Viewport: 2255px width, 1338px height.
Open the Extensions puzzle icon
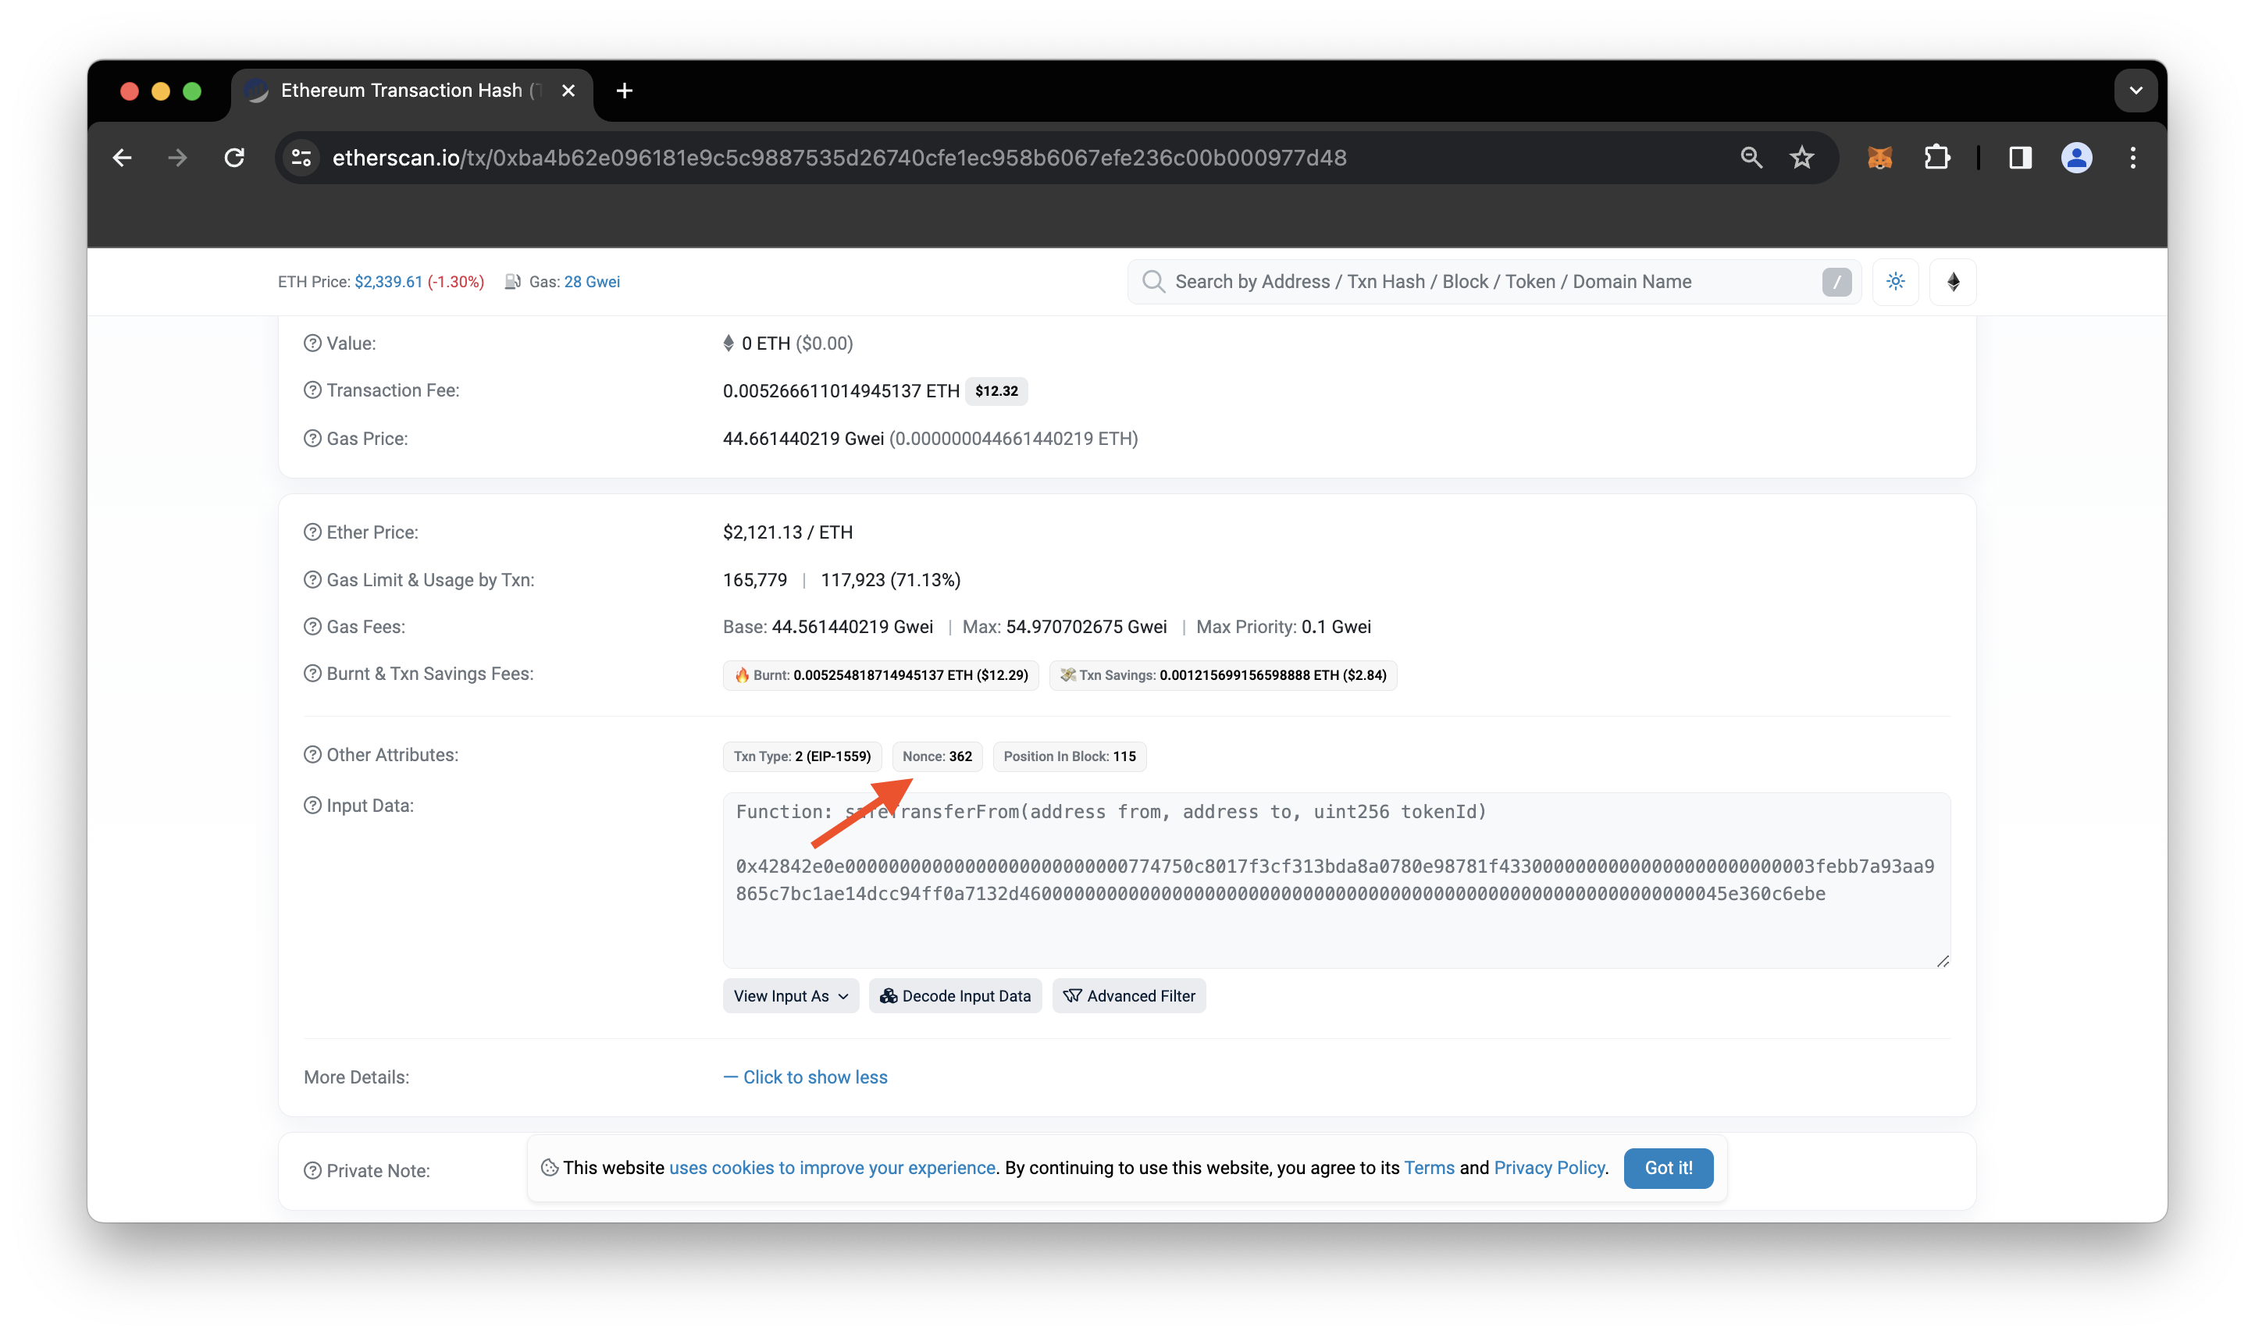[x=1936, y=158]
